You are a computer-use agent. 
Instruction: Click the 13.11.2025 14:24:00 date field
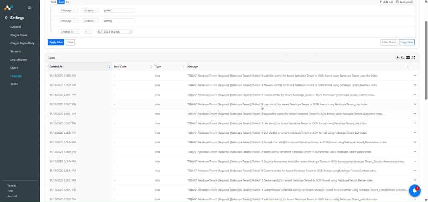pos(115,32)
